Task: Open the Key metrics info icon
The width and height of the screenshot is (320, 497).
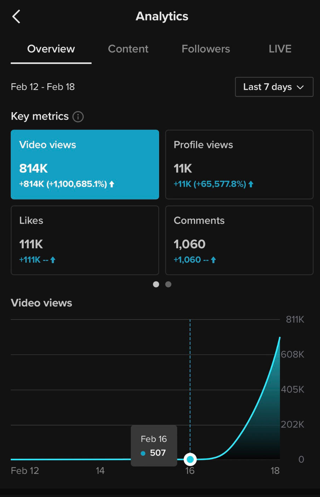Action: point(78,116)
